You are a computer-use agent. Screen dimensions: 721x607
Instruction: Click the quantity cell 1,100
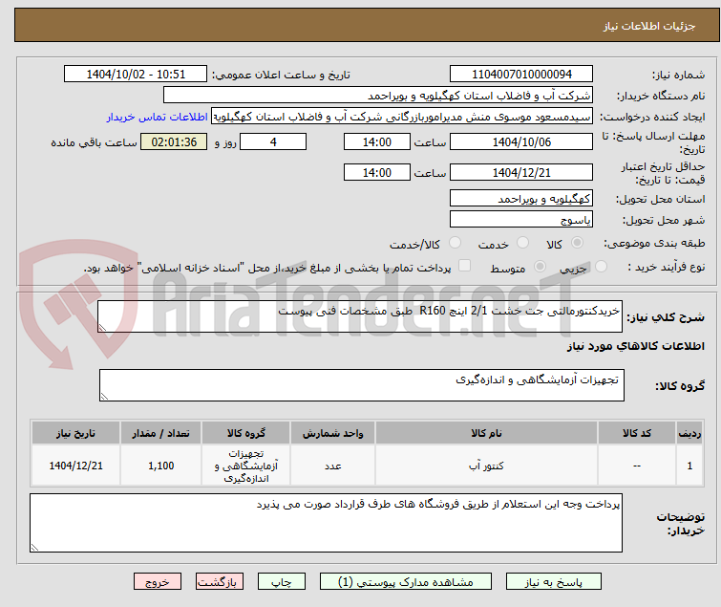[161, 466]
